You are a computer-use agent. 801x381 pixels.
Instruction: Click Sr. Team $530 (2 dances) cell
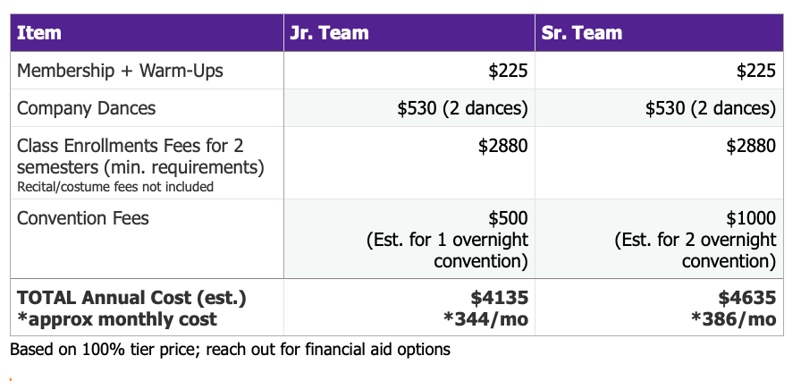pos(659,108)
